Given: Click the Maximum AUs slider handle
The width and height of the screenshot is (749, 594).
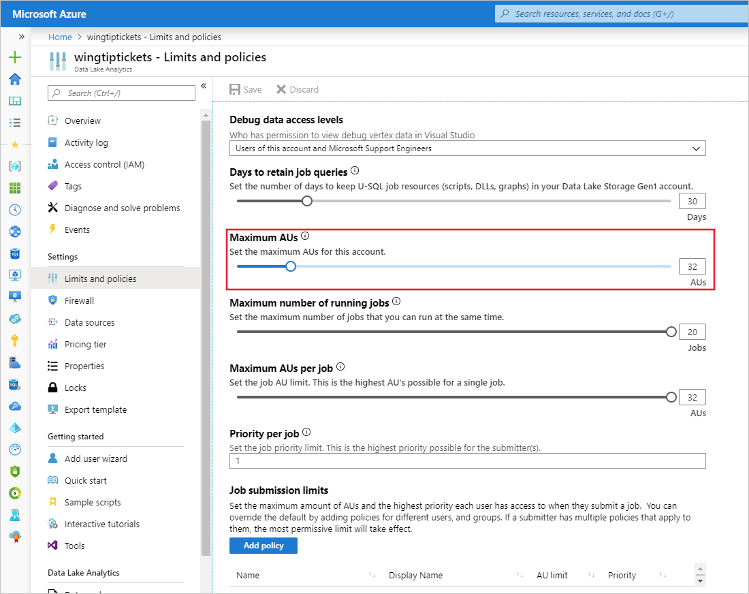Looking at the screenshot, I should [291, 266].
